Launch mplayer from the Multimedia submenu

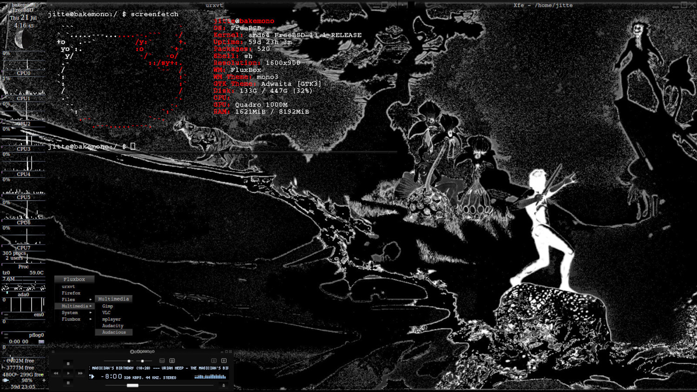[x=111, y=319]
